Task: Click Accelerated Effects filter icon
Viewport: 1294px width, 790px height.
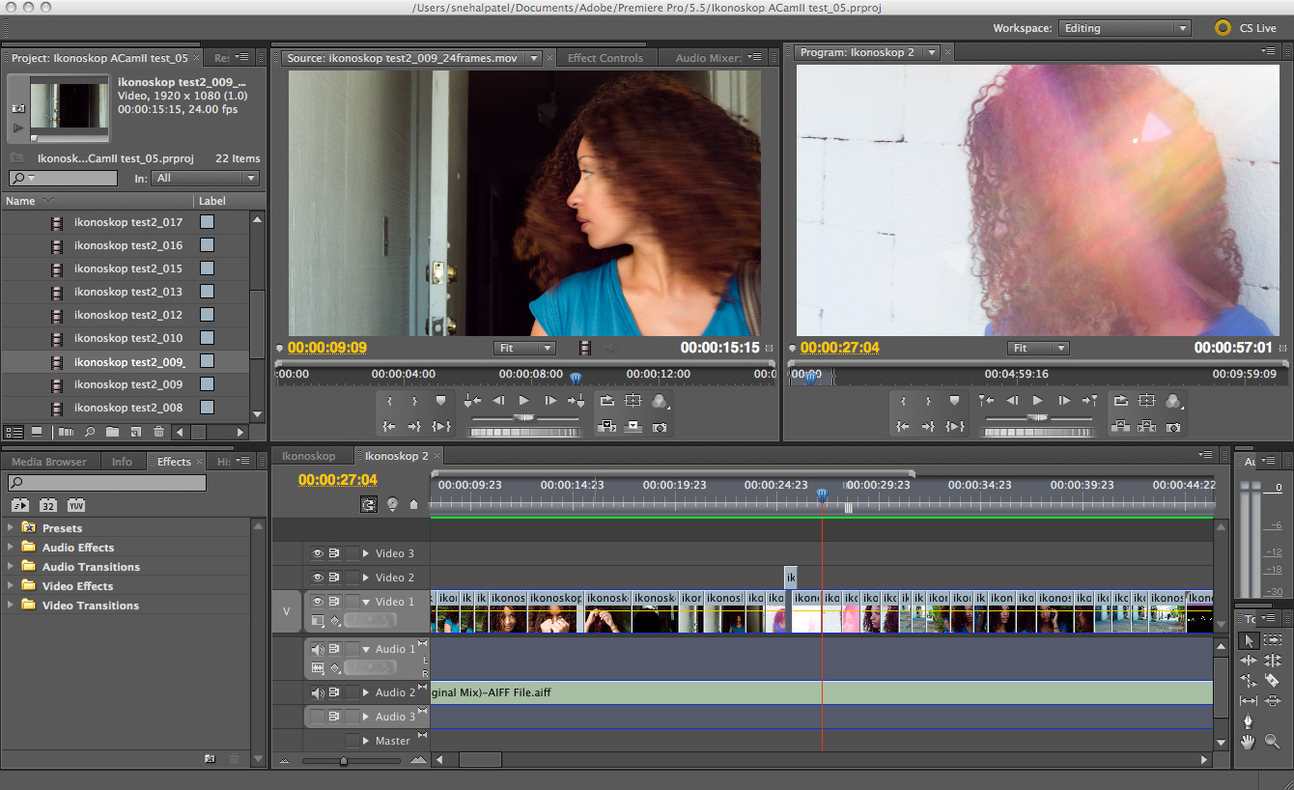Action: pyautogui.click(x=20, y=505)
